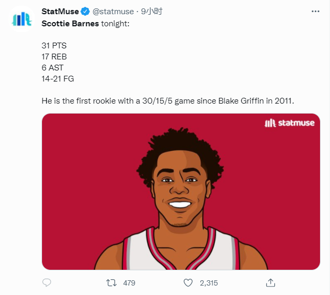Image resolution: width=330 pixels, height=295 pixels.
Task: Reply to the tweet via speech bubble icon
Action: pos(47,283)
